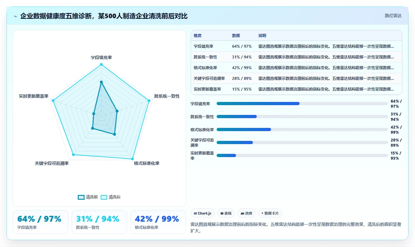
Task: Click the 31% / 94% table cell
Action: pyautogui.click(x=242, y=57)
